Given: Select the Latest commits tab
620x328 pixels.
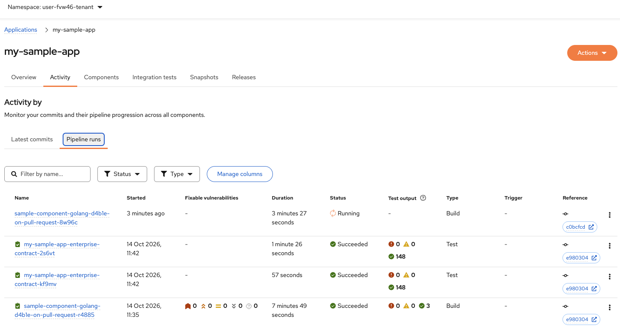Looking at the screenshot, I should point(32,139).
